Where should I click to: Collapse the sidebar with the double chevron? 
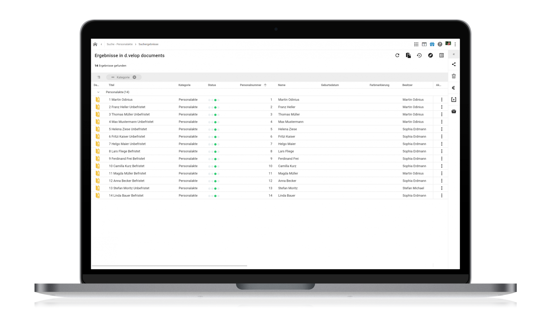click(x=454, y=54)
